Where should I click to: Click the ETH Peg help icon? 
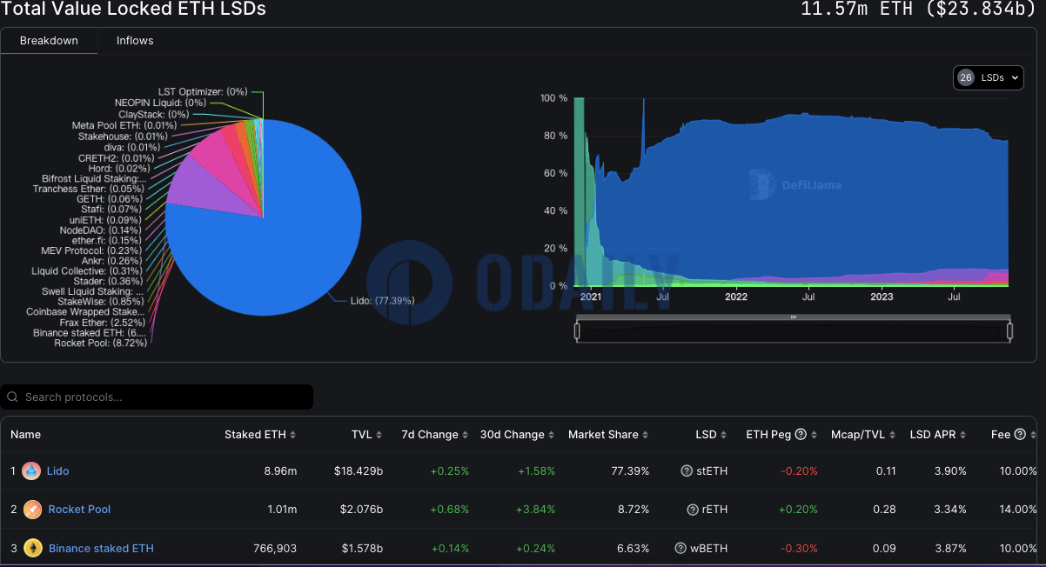click(801, 435)
